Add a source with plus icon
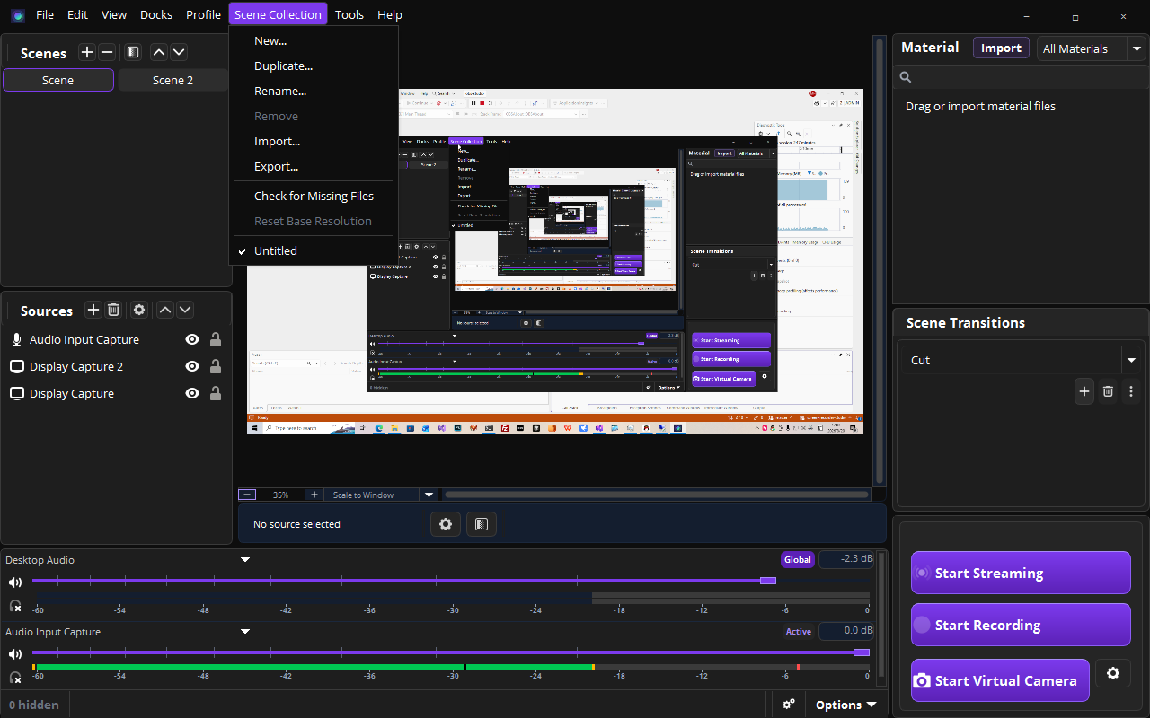The height and width of the screenshot is (718, 1150). (x=93, y=310)
